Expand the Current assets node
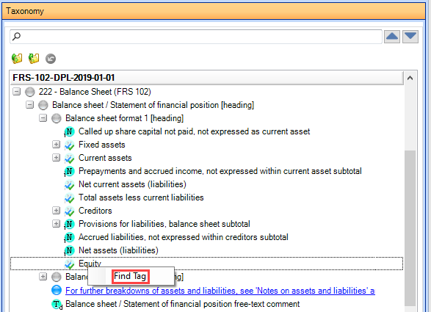The height and width of the screenshot is (312, 431). [x=56, y=158]
